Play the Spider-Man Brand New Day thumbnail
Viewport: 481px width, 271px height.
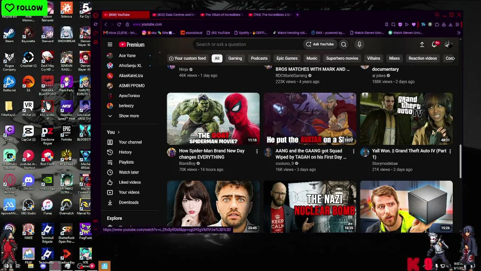pyautogui.click(x=213, y=119)
